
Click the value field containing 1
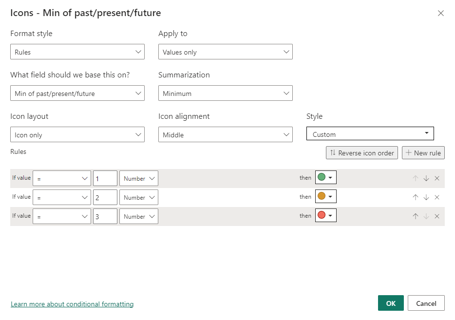pos(105,178)
